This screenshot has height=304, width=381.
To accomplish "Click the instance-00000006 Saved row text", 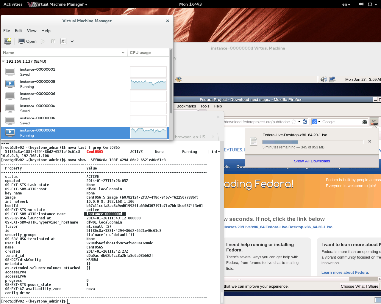I will click(25, 99).
